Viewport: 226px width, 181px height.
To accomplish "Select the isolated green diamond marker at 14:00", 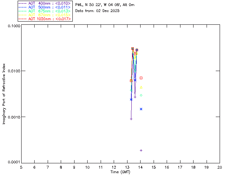I will [141, 95].
